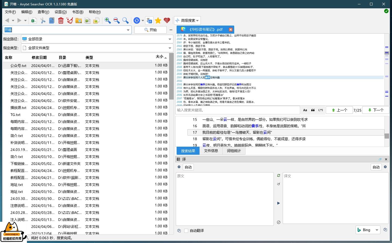The image size is (392, 243).
Task: Click the zoom out magnifier icon
Action: (x=117, y=20)
